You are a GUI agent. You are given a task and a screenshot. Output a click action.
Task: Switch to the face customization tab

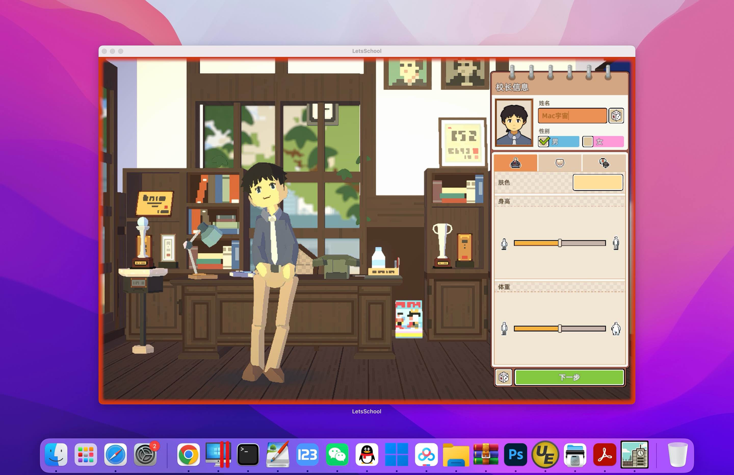pyautogui.click(x=560, y=163)
